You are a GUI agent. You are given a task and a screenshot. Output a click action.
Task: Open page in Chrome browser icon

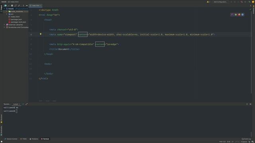(x=235, y=15)
